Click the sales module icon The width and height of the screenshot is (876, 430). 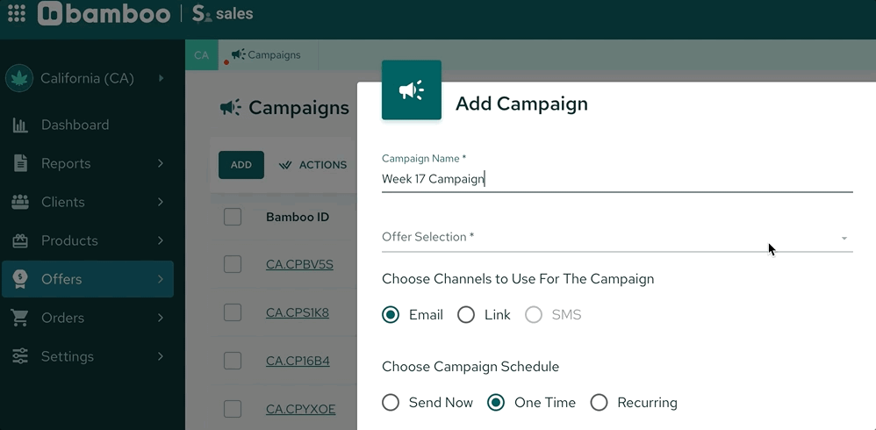pyautogui.click(x=202, y=14)
